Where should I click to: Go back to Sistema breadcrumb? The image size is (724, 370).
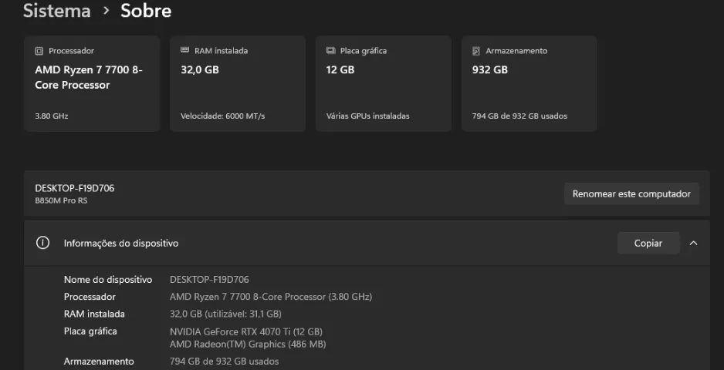tap(57, 10)
